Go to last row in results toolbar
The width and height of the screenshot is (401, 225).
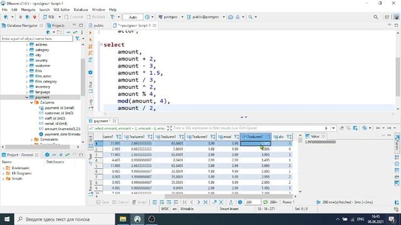(206, 202)
